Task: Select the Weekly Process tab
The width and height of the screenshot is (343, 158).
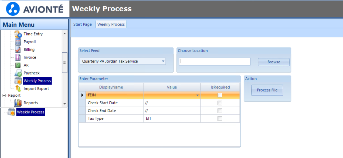Action: pyautogui.click(x=111, y=24)
